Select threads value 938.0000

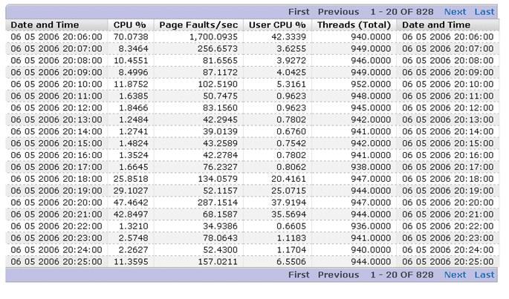pyautogui.click(x=371, y=167)
